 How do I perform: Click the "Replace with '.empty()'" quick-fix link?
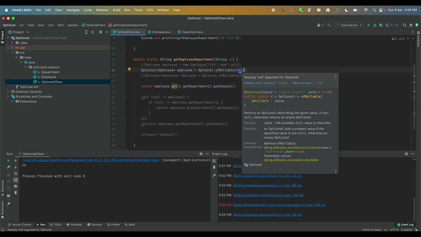[260, 83]
